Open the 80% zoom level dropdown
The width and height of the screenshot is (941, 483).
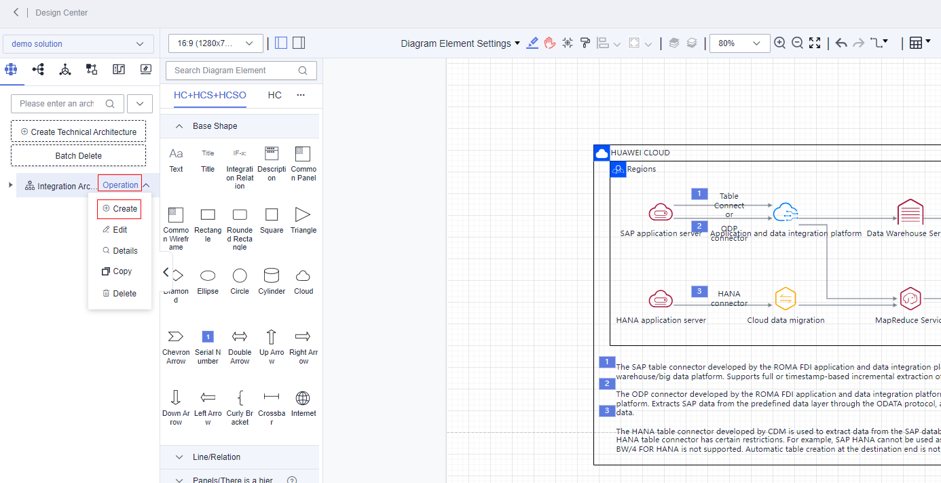click(740, 43)
